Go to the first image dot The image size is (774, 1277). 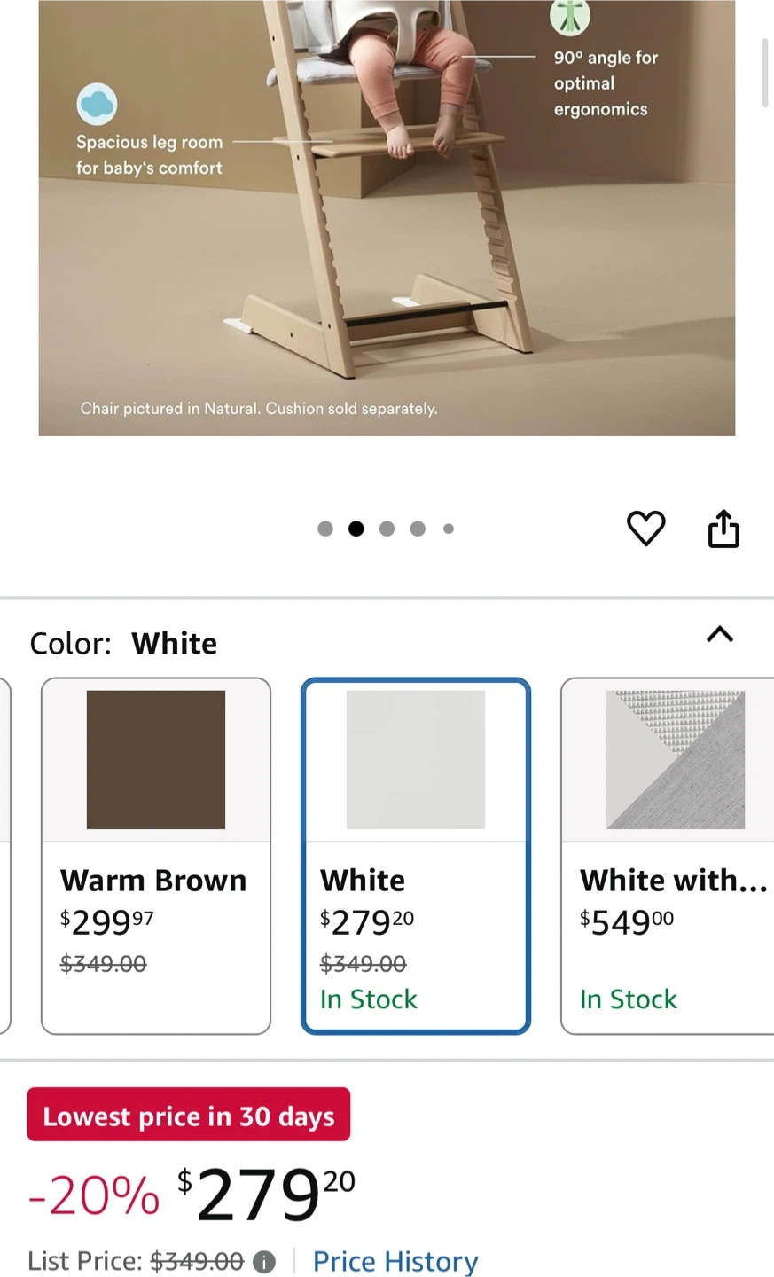[325, 529]
